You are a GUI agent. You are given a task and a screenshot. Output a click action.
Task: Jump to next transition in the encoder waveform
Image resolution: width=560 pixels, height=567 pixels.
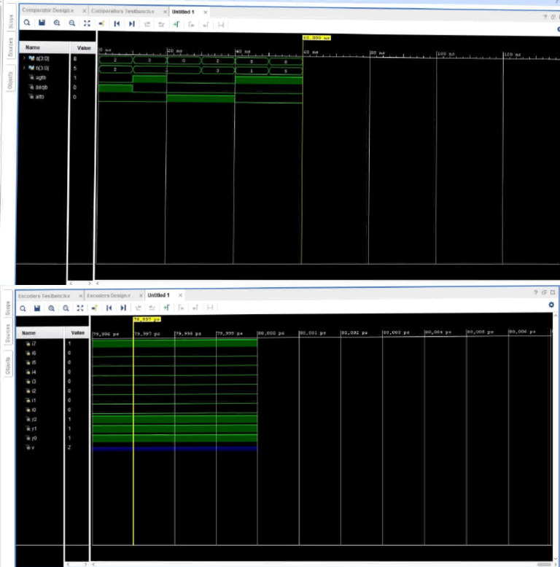coord(152,308)
